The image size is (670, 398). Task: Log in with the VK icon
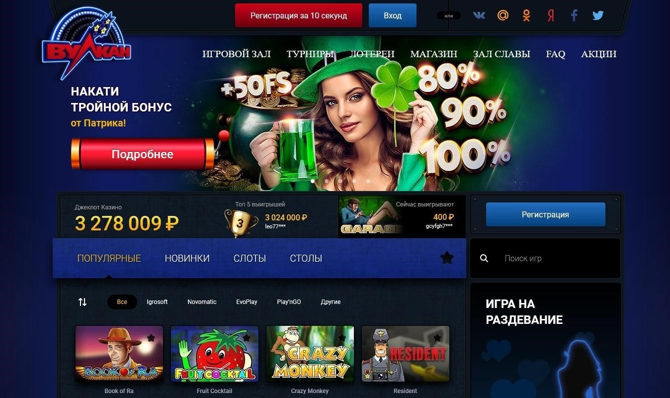[x=479, y=15]
